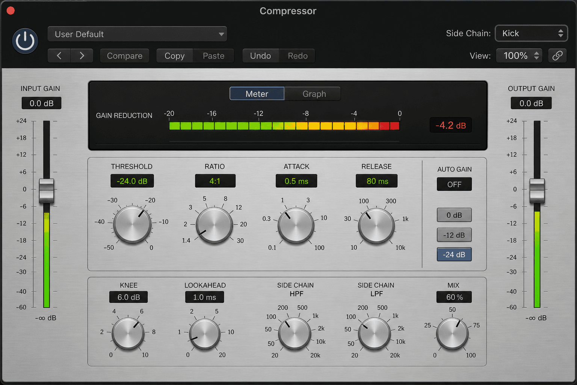Image resolution: width=577 pixels, height=385 pixels.
Task: Click the gain reduction meter bar
Action: point(284,126)
